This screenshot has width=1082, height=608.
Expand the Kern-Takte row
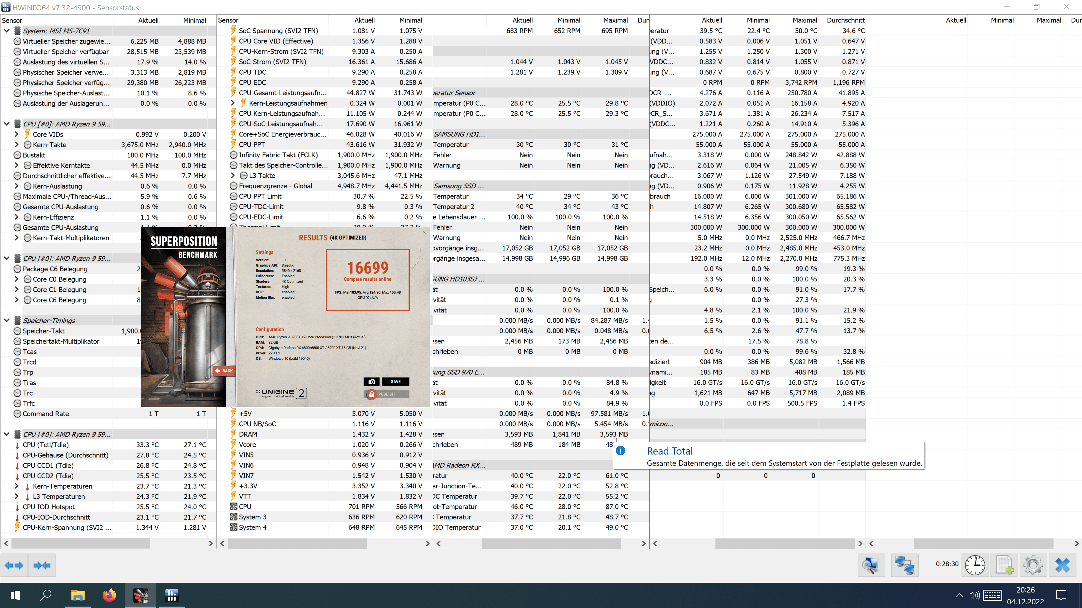[16, 144]
